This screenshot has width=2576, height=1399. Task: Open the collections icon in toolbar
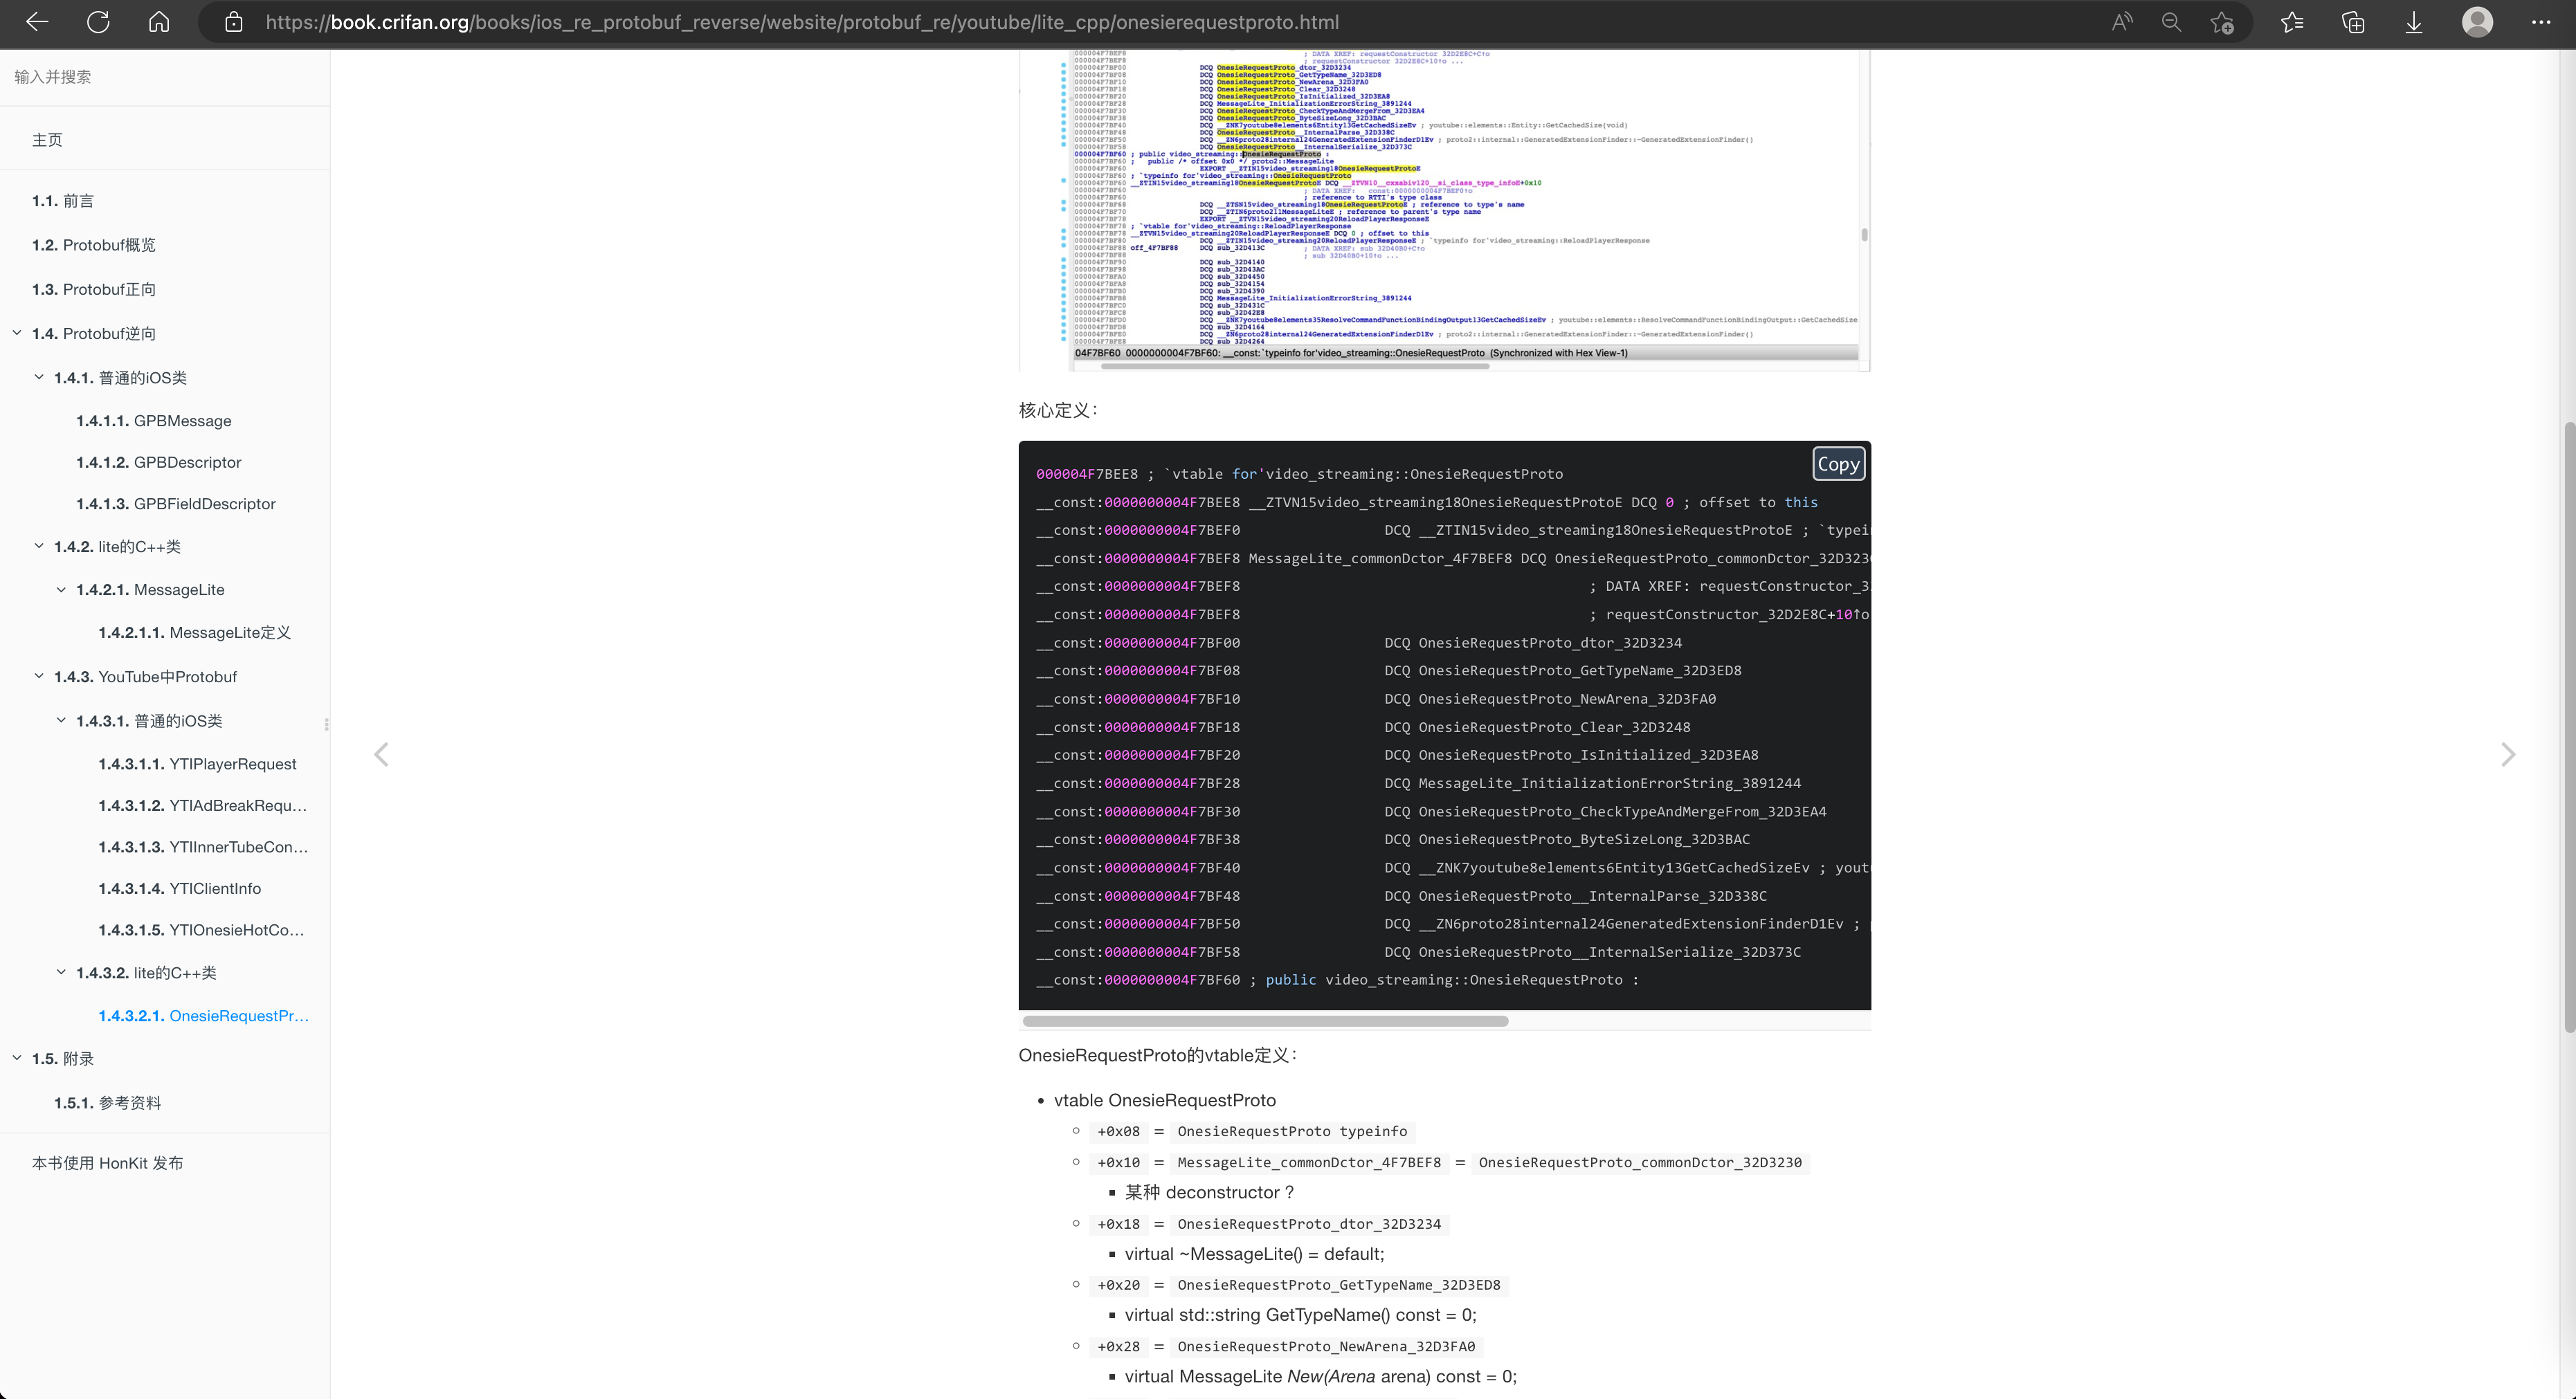click(x=2353, y=22)
